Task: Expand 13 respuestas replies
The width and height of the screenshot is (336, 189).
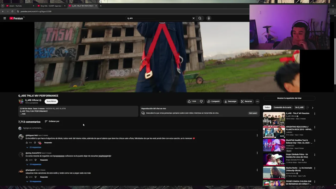Action: (34, 164)
